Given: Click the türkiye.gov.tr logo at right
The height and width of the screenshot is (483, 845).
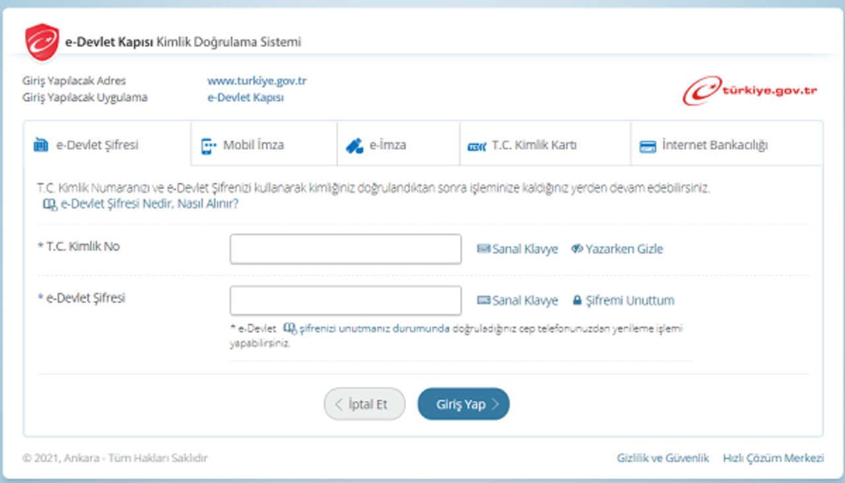Looking at the screenshot, I should (750, 90).
